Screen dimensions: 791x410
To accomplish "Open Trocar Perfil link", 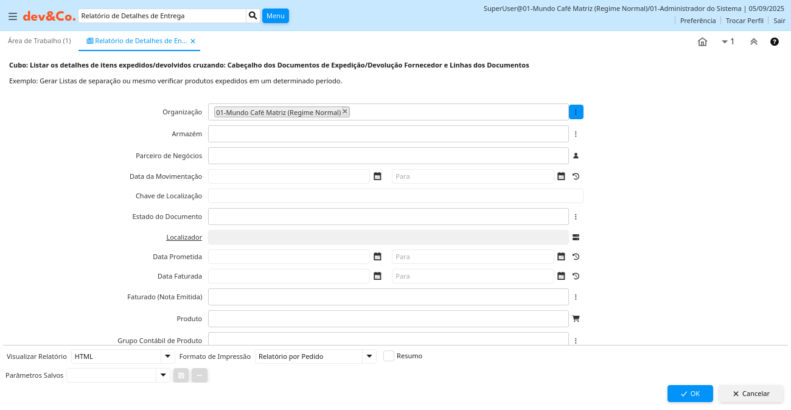I will point(744,21).
